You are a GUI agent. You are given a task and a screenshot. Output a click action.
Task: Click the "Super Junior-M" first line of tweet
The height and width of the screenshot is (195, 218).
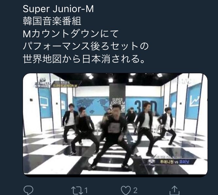[58, 9]
